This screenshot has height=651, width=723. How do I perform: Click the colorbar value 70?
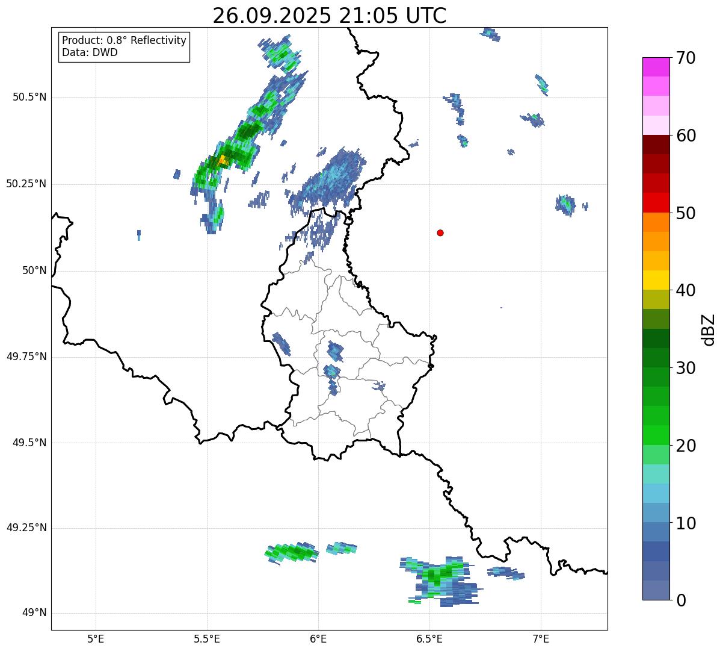click(x=686, y=58)
